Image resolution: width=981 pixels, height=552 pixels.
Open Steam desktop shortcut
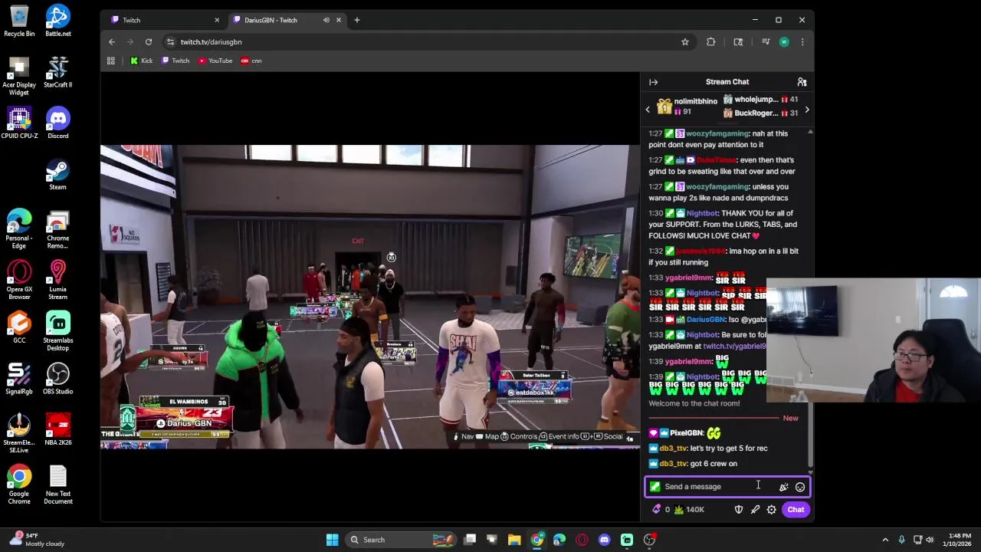(58, 174)
